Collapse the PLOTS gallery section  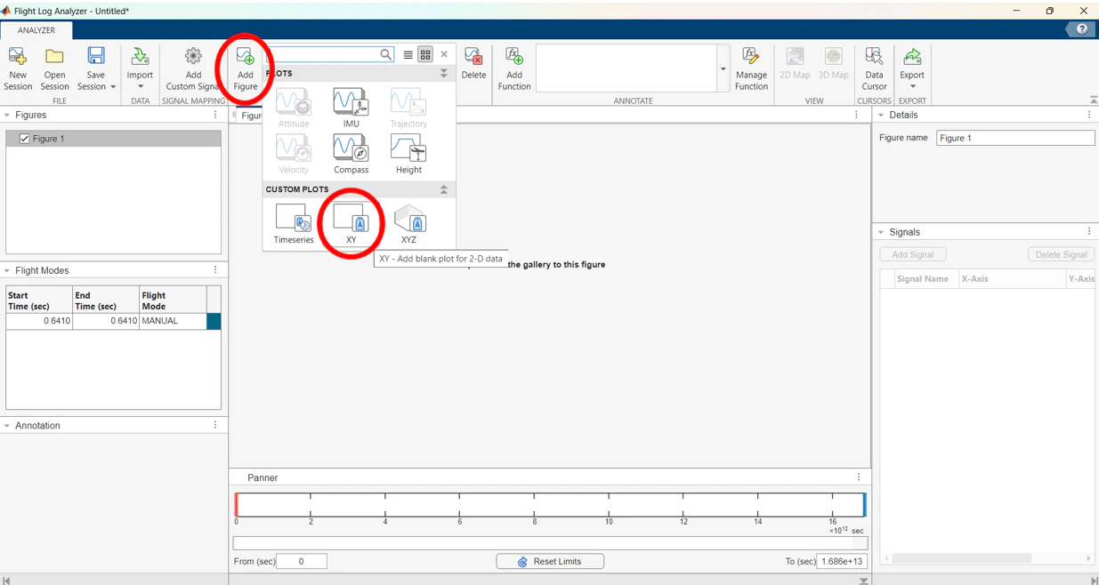443,74
